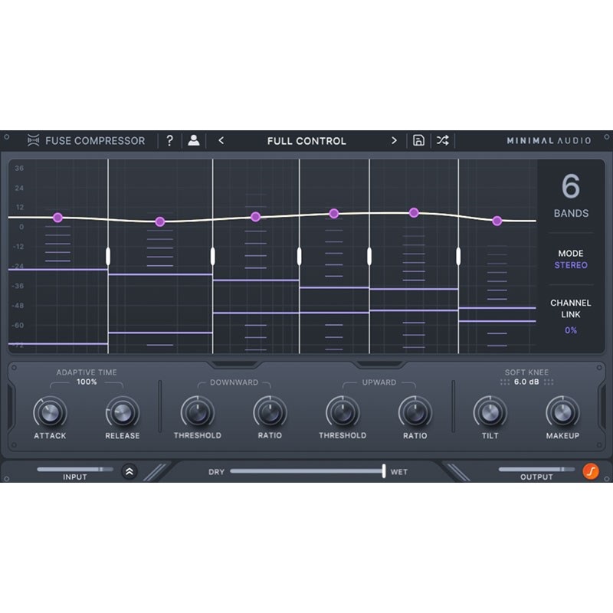Click the double-chevron button next to Input

point(129,472)
